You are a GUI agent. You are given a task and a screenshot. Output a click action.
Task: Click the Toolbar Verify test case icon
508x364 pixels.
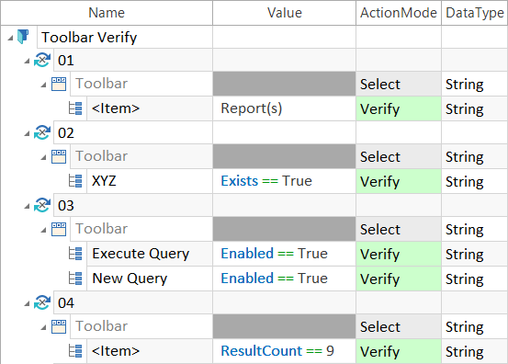[23, 37]
